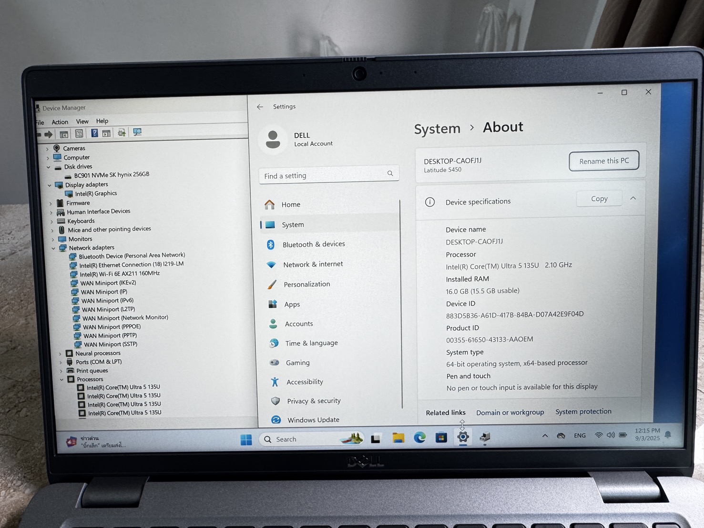Go back with Settings back arrow
This screenshot has height=528, width=704.
point(260,107)
